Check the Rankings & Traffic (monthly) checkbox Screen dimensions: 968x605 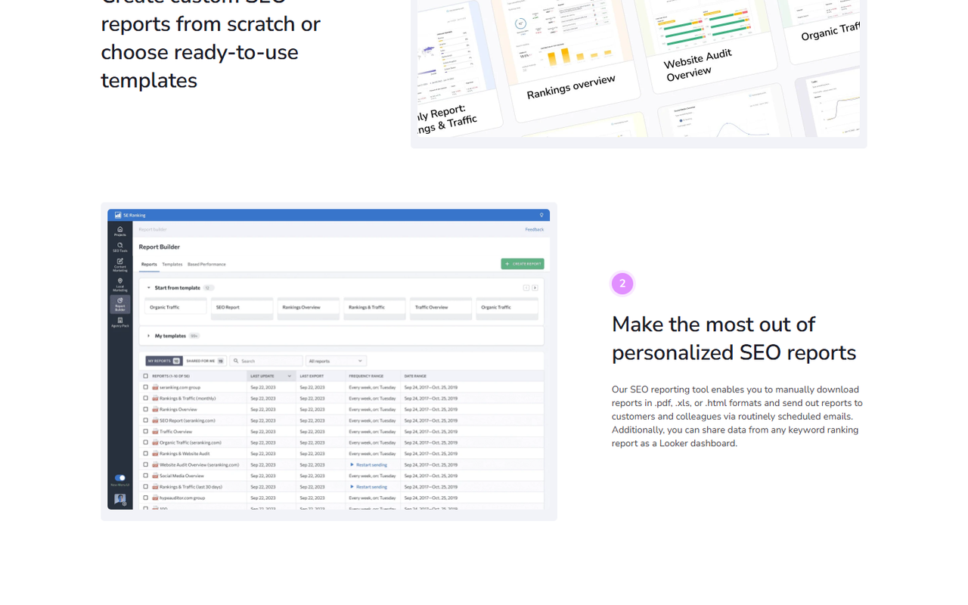[146, 398]
